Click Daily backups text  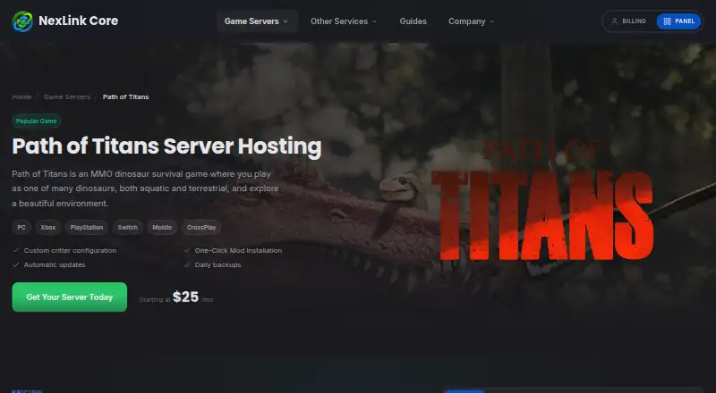[x=217, y=265]
